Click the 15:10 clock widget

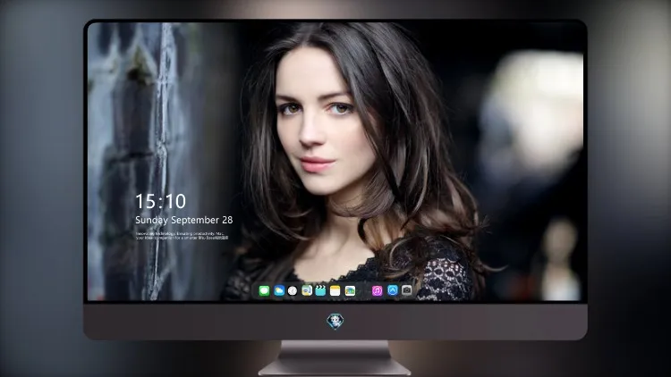161,201
